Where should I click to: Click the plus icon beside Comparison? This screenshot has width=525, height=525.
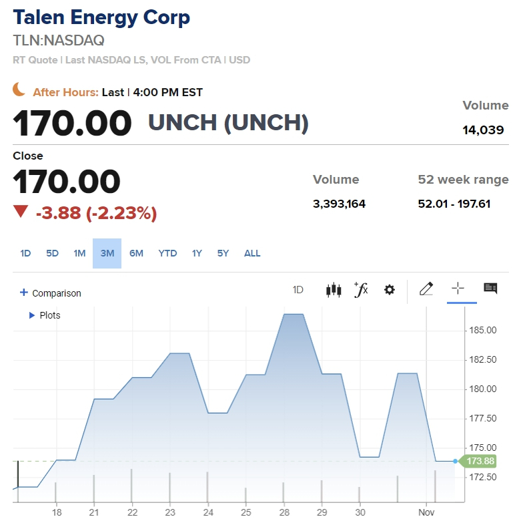24,293
